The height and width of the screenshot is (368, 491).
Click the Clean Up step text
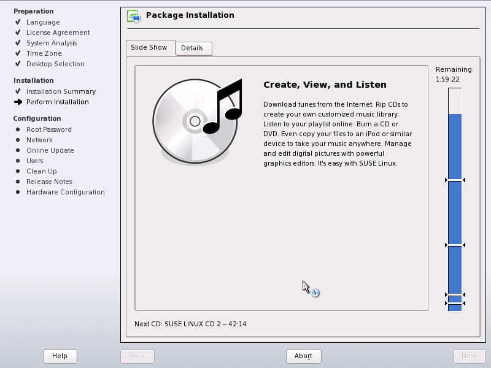pyautogui.click(x=42, y=171)
